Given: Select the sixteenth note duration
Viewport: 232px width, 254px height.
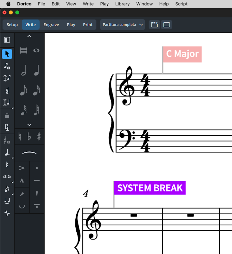Looking at the screenshot, I should pyautogui.click(x=37, y=90).
